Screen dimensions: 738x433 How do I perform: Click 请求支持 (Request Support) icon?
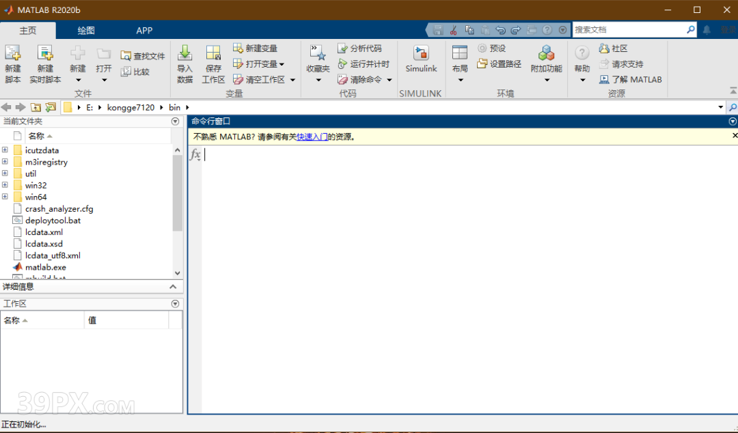[x=604, y=64]
